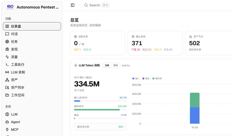The image size is (233, 136).
Task: Go to 工作空间 in the sidebar
Action: 32,95
